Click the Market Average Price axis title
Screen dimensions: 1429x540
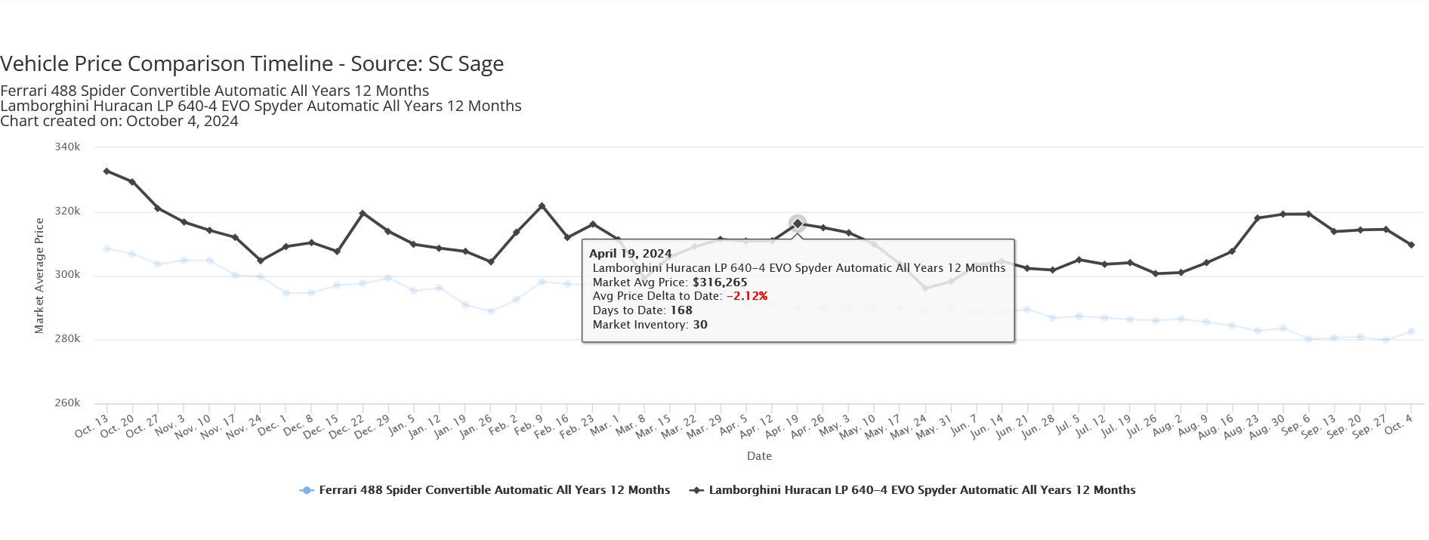pos(39,276)
